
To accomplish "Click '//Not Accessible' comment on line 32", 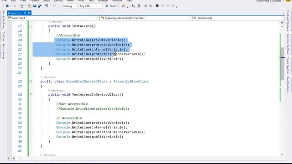I will click(72, 104).
